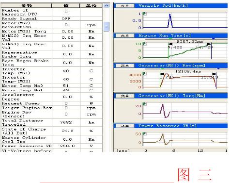The image size is (230, 183).
Task: Select green start cursor marker above Engine Run Time graph
Action: pyautogui.click(x=170, y=39)
